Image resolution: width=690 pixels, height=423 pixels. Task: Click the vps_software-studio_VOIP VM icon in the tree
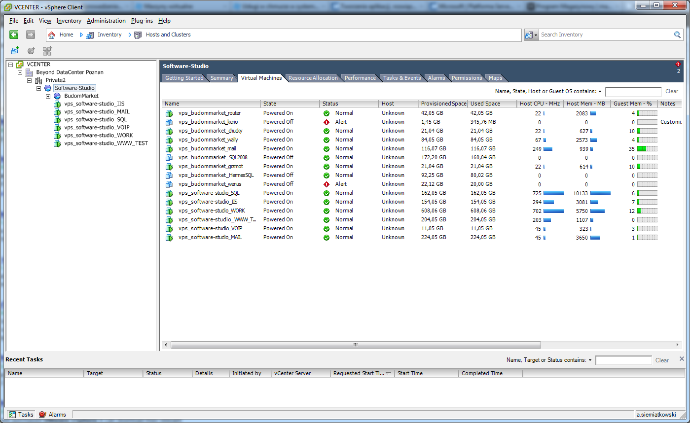(57, 127)
